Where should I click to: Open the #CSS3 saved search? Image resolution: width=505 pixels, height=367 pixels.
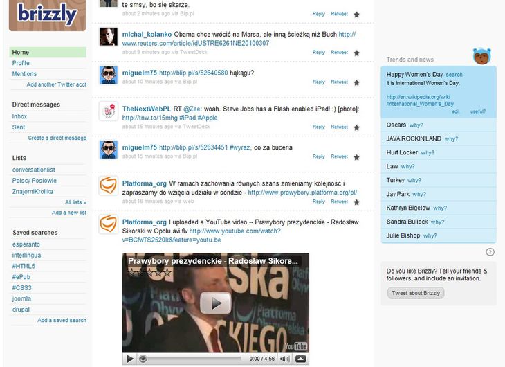(x=21, y=287)
